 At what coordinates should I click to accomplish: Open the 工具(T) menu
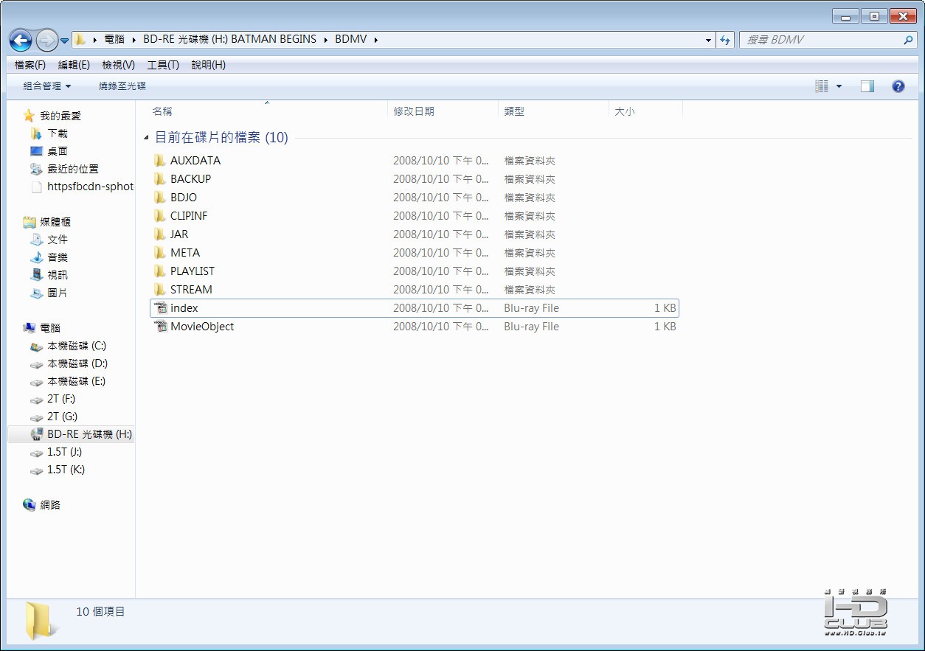[x=163, y=65]
